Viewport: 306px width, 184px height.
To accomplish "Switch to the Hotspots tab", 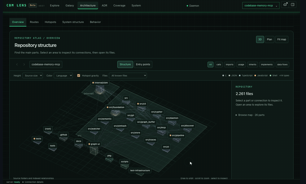I will (50, 22).
